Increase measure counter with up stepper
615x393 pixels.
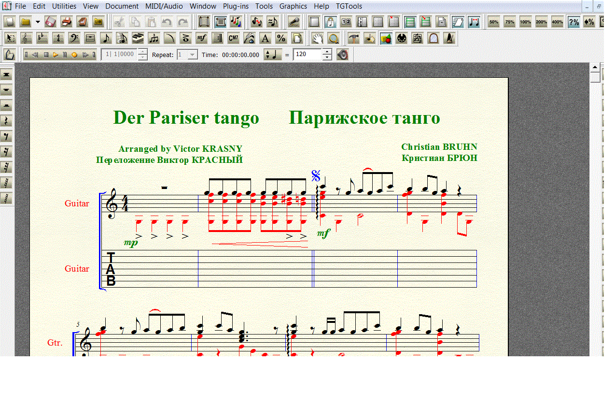click(x=142, y=52)
